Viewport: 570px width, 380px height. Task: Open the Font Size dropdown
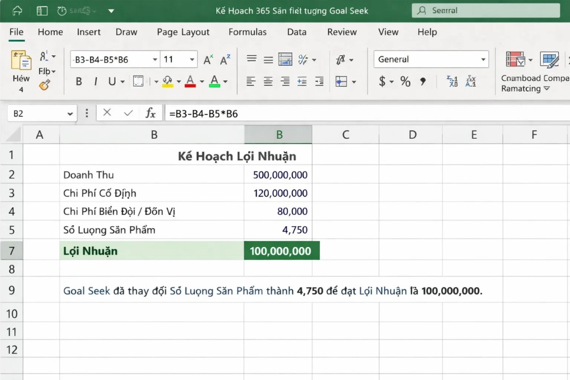tap(193, 59)
